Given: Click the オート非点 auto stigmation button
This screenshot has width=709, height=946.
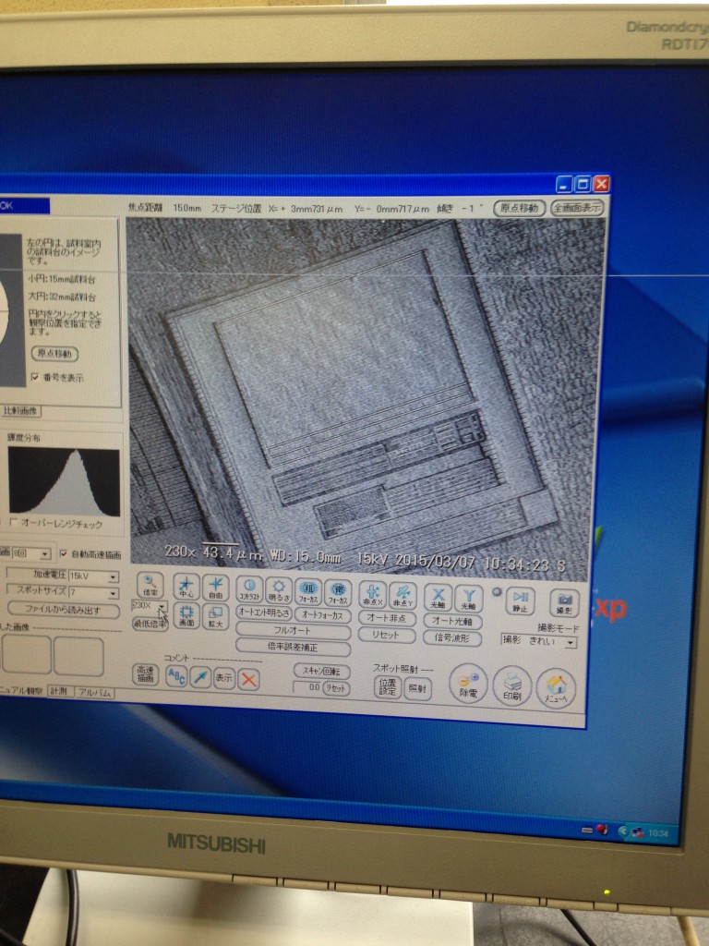Looking at the screenshot, I should (387, 618).
